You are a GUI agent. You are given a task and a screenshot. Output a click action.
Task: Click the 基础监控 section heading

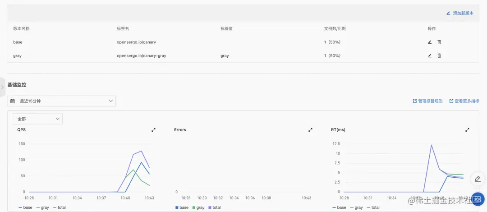(17, 84)
